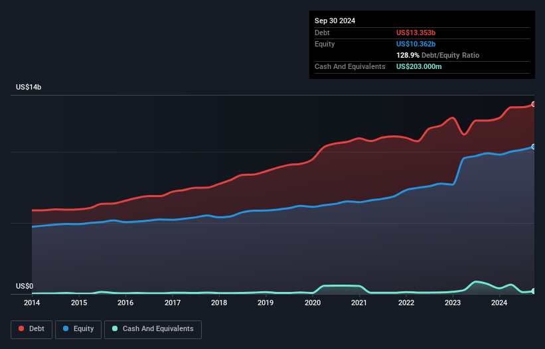
Task: Click the red Debt endpoint marker
Action: pos(534,104)
